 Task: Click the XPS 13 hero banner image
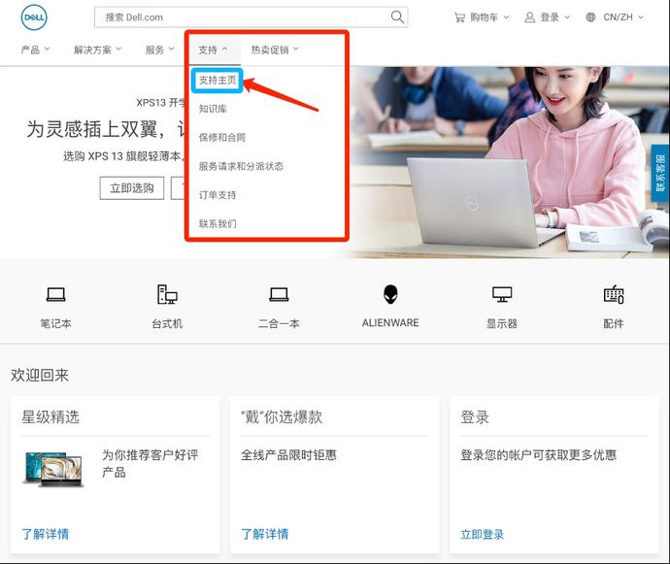coord(509,162)
